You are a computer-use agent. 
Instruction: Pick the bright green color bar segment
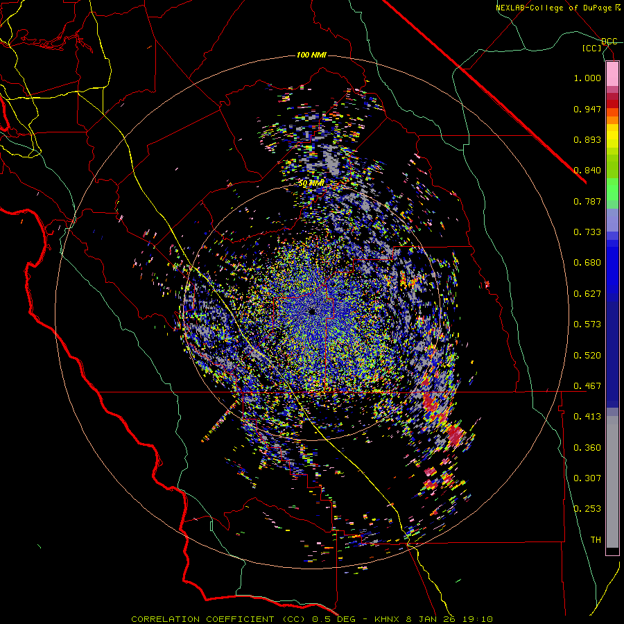pyautogui.click(x=612, y=189)
